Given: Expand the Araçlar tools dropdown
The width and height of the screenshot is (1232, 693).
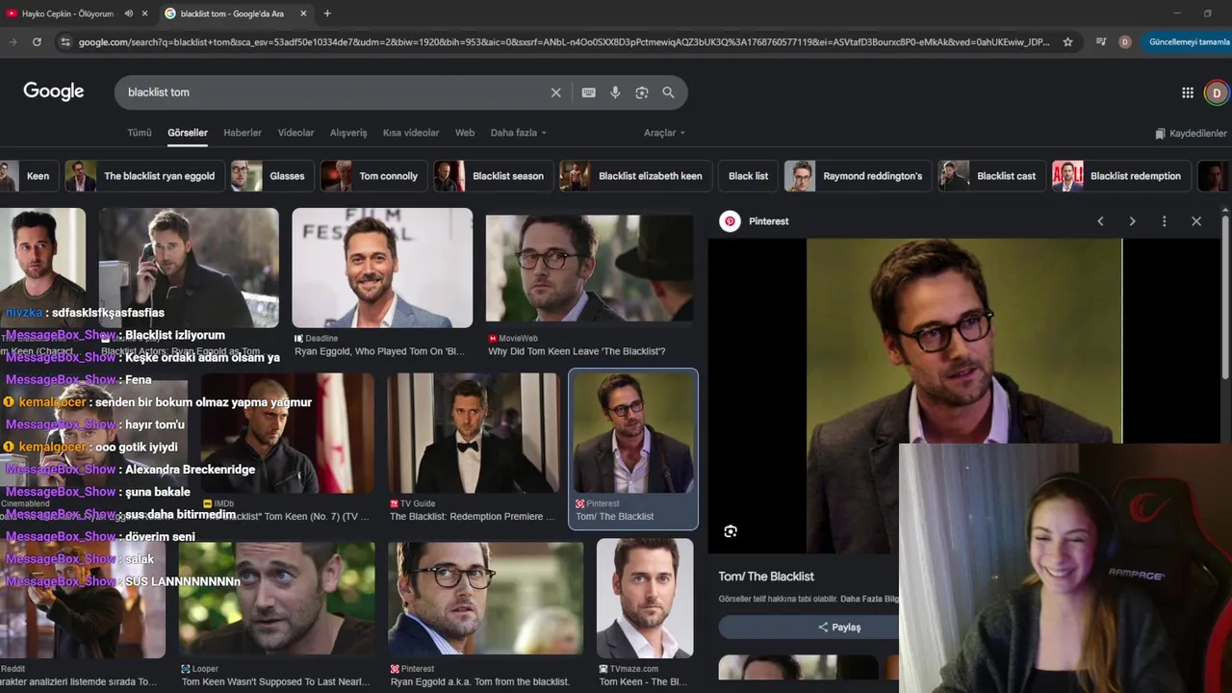Looking at the screenshot, I should [x=664, y=133].
